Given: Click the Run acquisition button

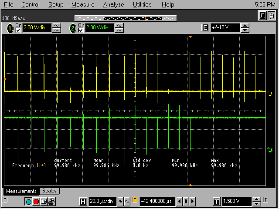Looking at the screenshot, I should (x=28, y=202).
